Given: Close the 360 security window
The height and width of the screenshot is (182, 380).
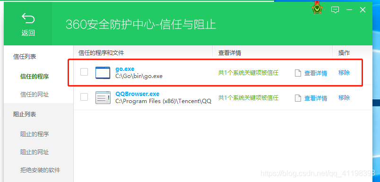Looking at the screenshot, I should [x=363, y=10].
